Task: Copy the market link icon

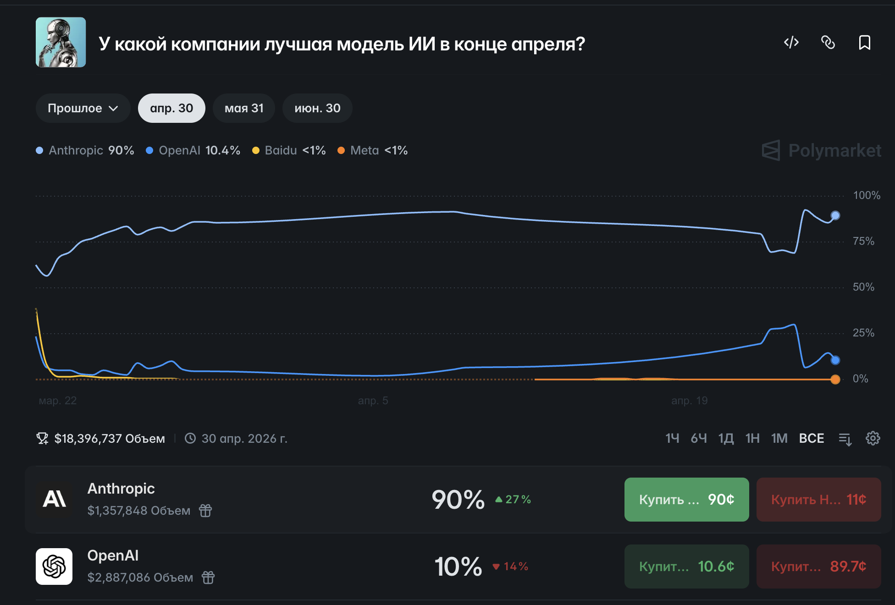Action: pyautogui.click(x=829, y=42)
